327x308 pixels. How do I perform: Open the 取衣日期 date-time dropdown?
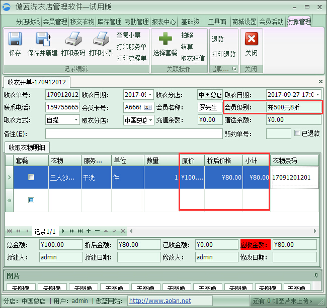click(317, 94)
